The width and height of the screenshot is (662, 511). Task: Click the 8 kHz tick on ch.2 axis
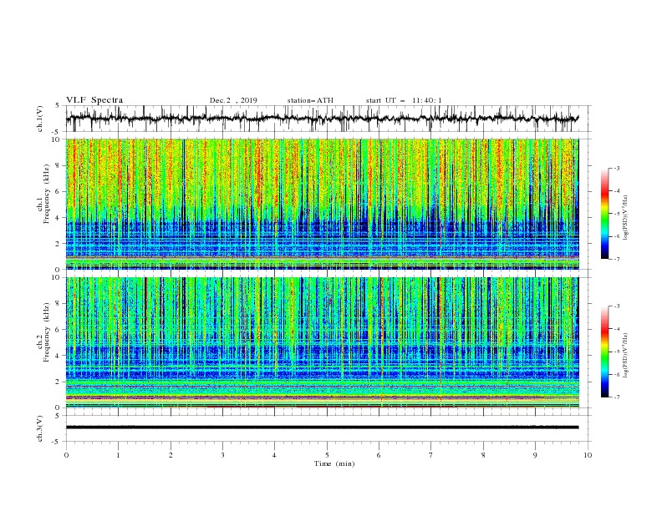coord(59,304)
